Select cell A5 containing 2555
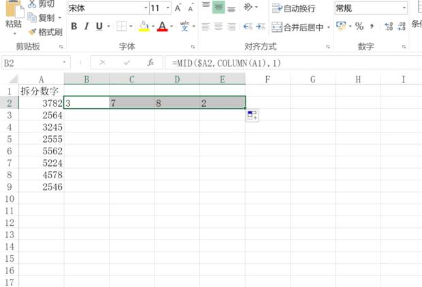The image size is (422, 287). pos(41,139)
